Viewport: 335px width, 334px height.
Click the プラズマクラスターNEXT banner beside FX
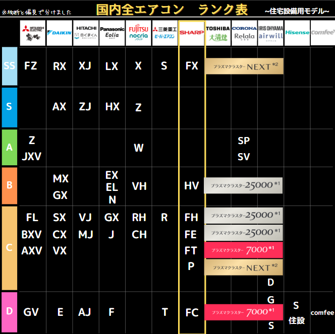pos(244,66)
